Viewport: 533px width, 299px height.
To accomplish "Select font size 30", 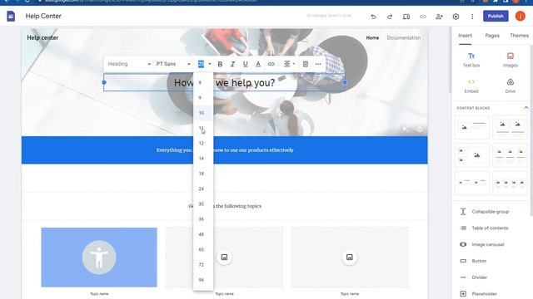I will [203, 204].
